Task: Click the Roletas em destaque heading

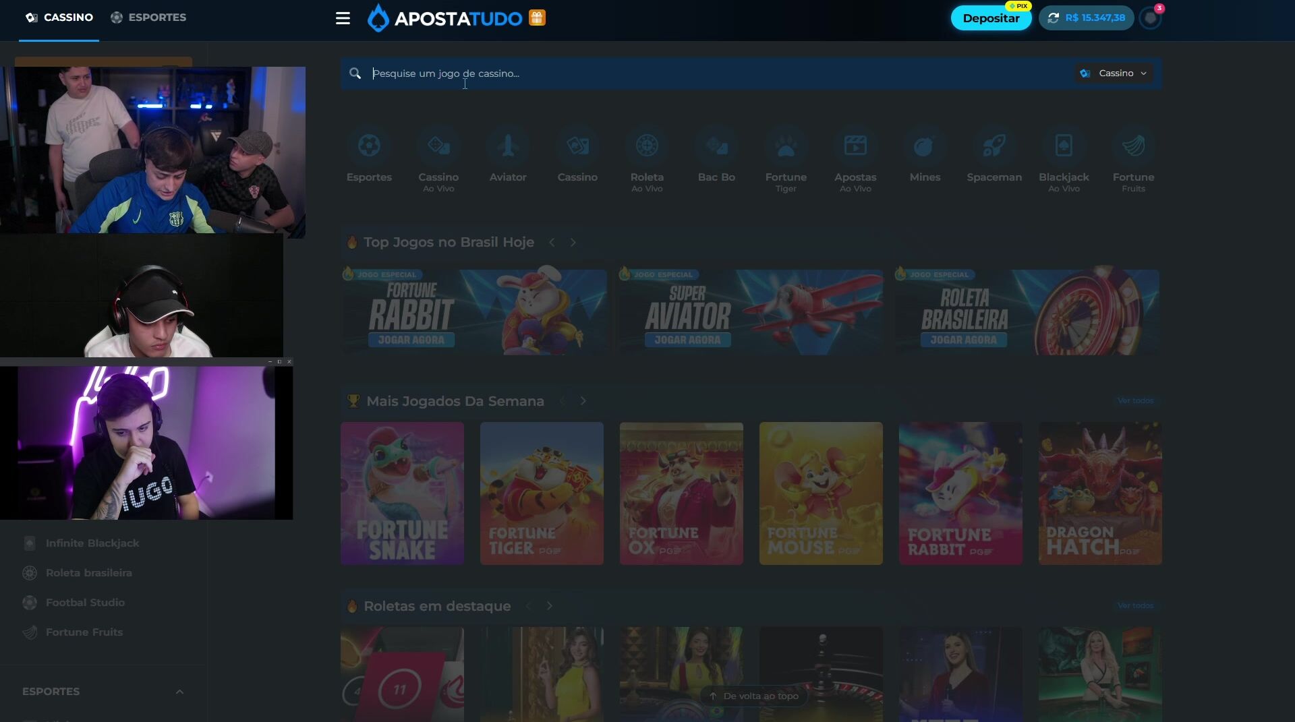Action: tap(437, 606)
